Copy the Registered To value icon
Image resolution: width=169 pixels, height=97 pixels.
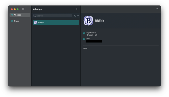pos(84,33)
